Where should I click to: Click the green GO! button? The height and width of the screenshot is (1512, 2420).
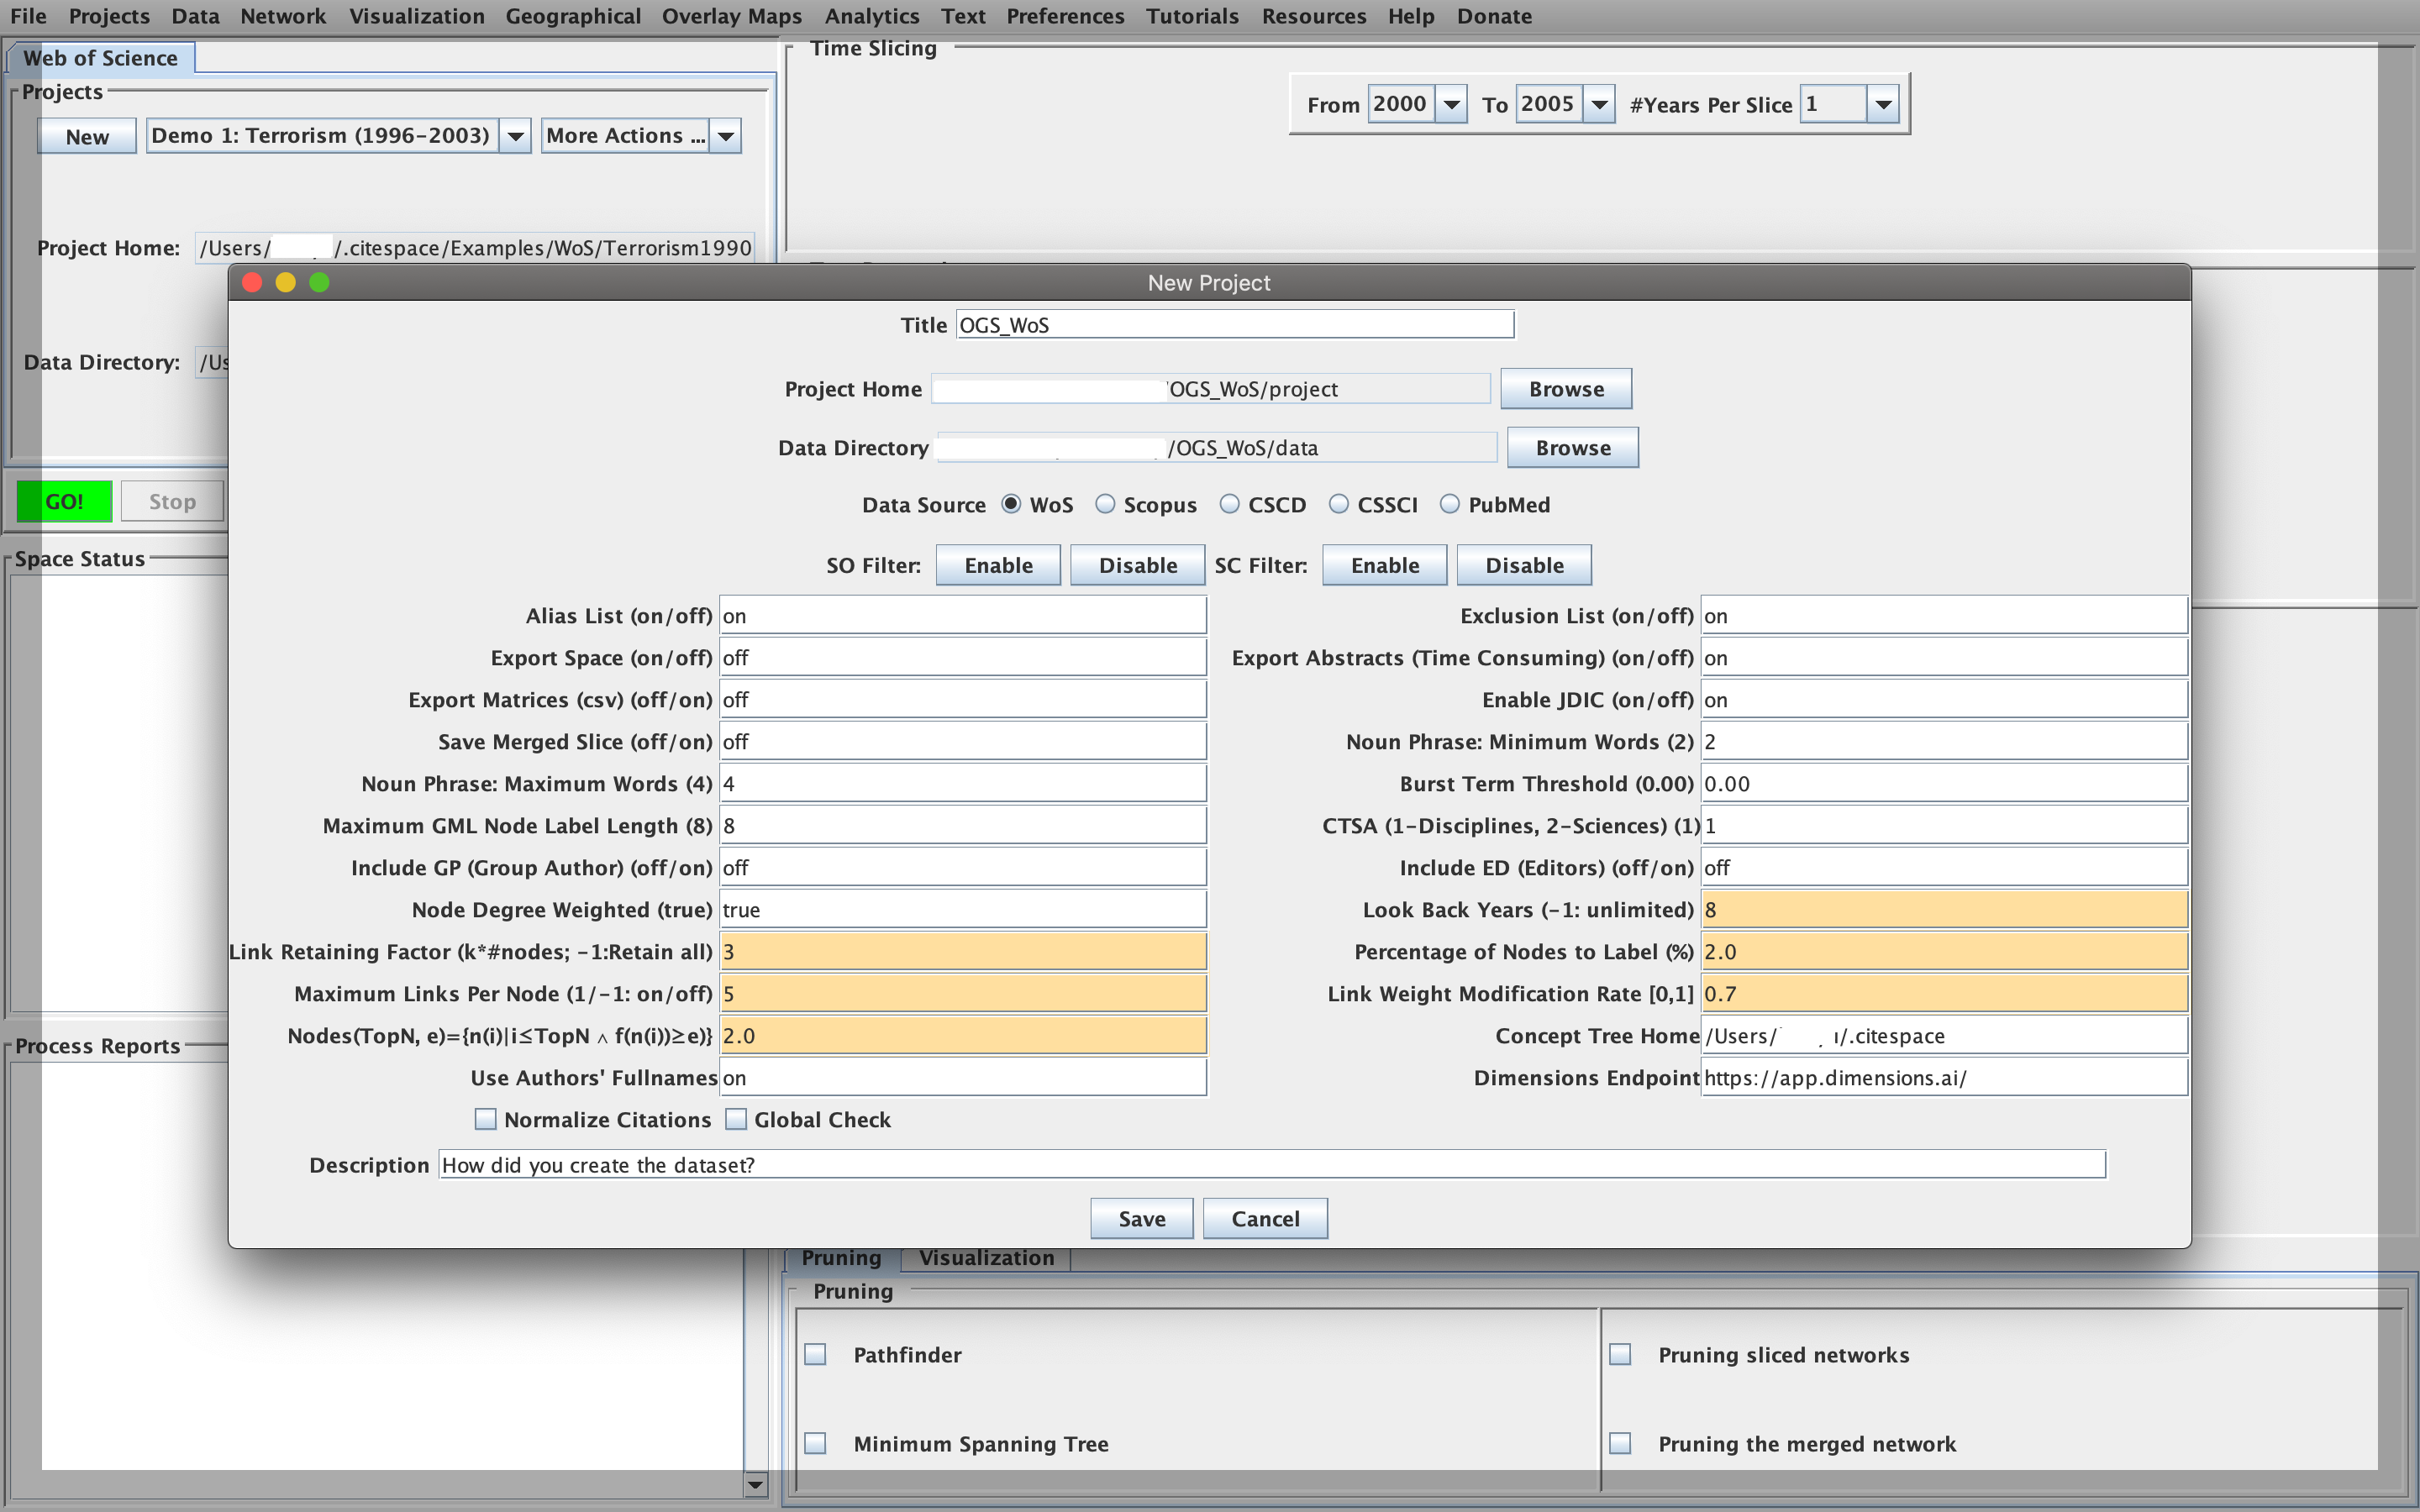64,501
